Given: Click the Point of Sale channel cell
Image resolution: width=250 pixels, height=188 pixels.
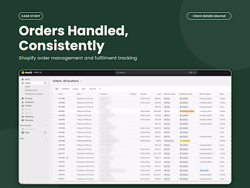Looking at the screenshot, I should point(145,166).
